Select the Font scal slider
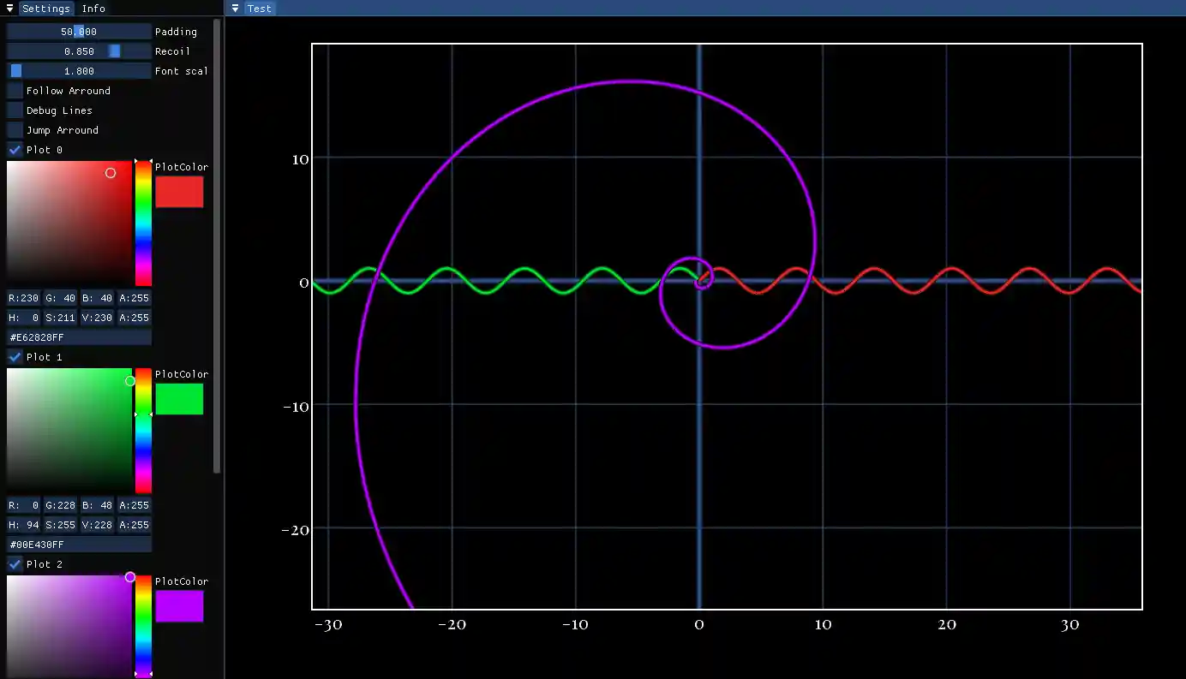1186x679 pixels. [x=78, y=70]
